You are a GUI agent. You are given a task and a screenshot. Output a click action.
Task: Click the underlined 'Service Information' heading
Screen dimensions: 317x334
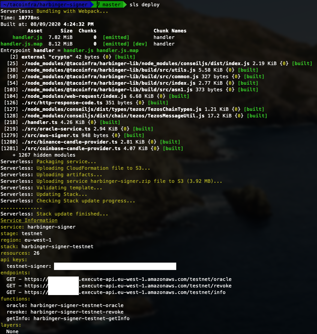(x=29, y=220)
